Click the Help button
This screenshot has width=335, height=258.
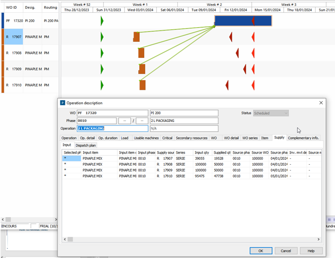coord(311,251)
